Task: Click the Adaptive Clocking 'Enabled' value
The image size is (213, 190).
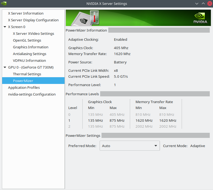Action: point(120,39)
